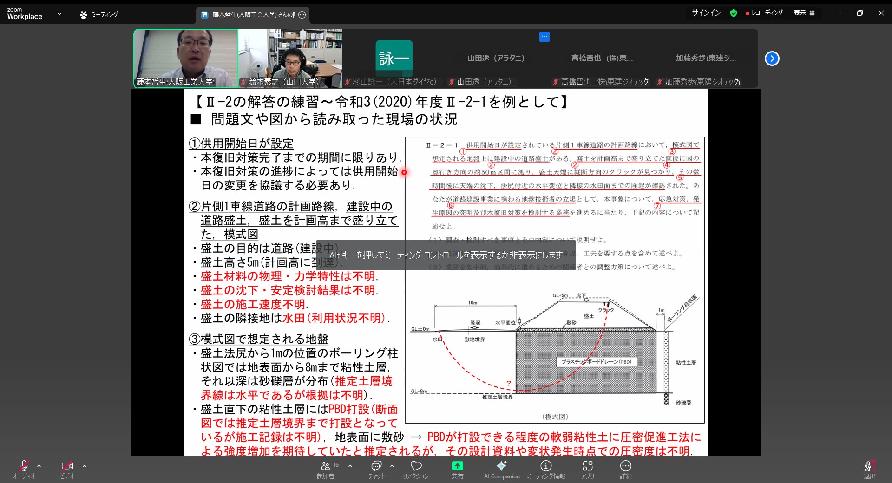The width and height of the screenshot is (892, 483).
Task: Click the sign in button
Action: point(706,13)
